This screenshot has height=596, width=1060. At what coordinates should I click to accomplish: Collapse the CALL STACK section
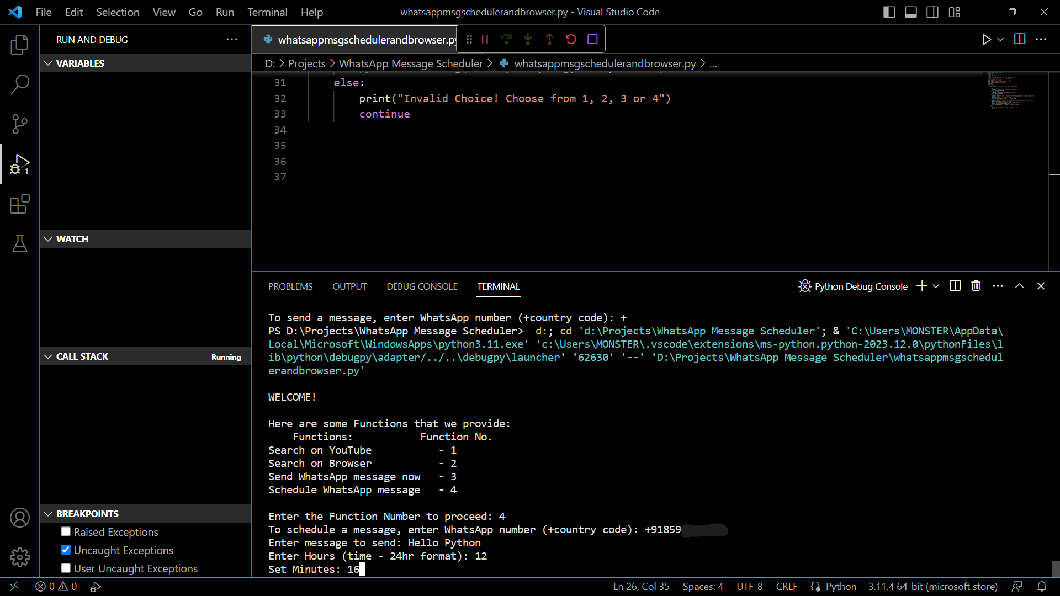(47, 356)
